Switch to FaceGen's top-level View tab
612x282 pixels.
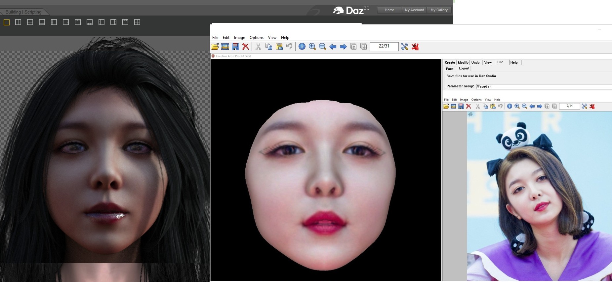488,62
